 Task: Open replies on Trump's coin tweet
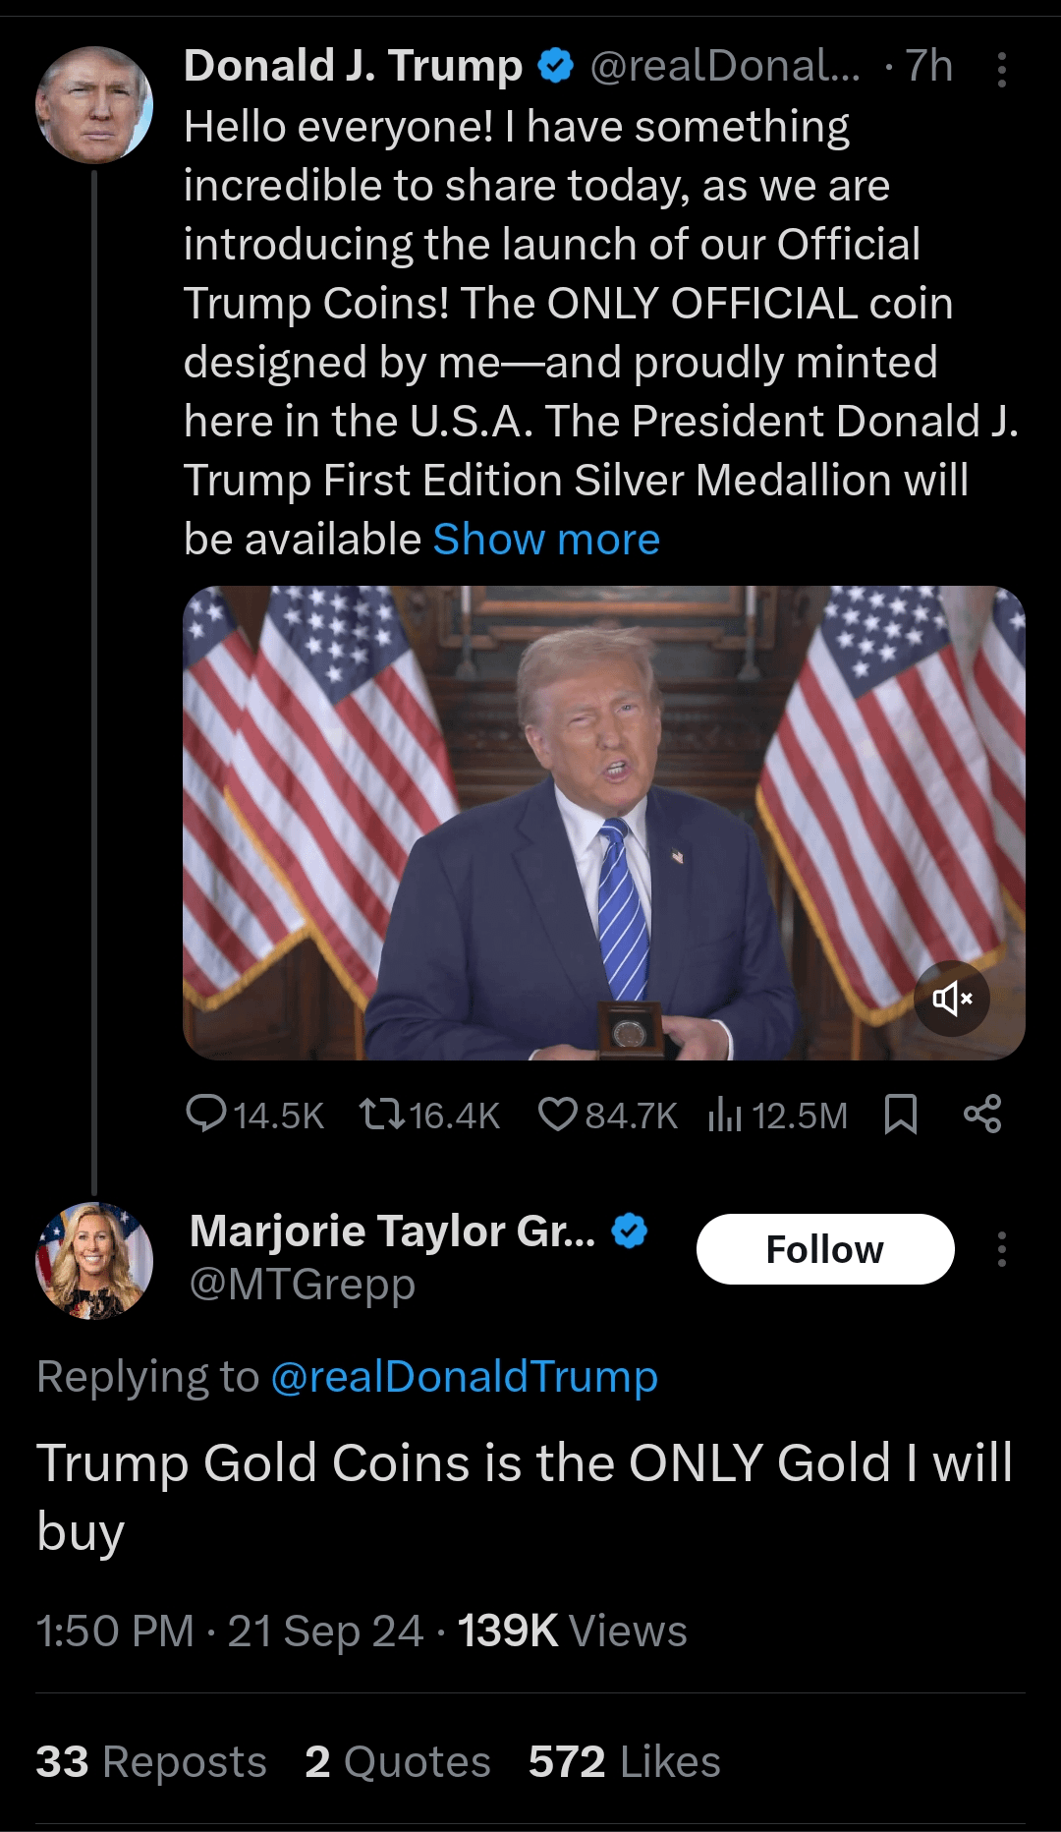(x=207, y=1115)
